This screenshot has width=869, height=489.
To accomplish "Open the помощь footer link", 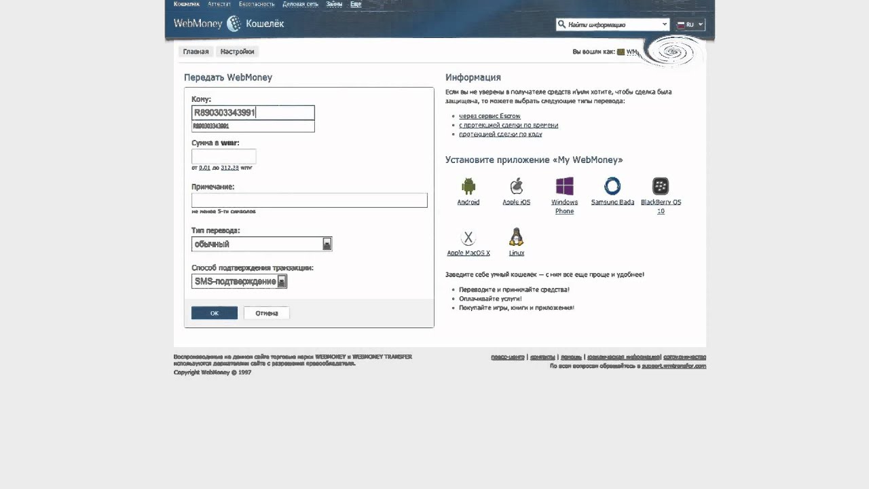I will click(571, 357).
